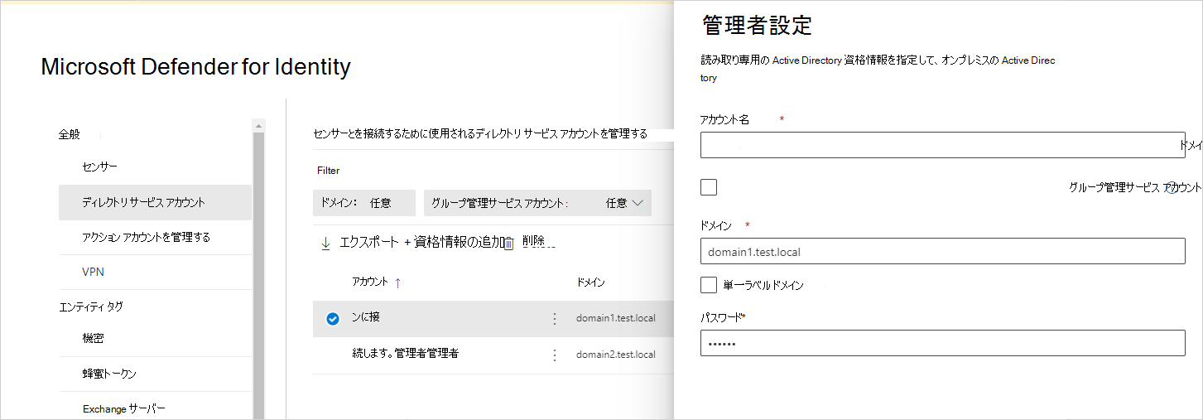Viewport: 1203px width, 420px height.
Task: Open the センサー settings page
Action: (100, 167)
